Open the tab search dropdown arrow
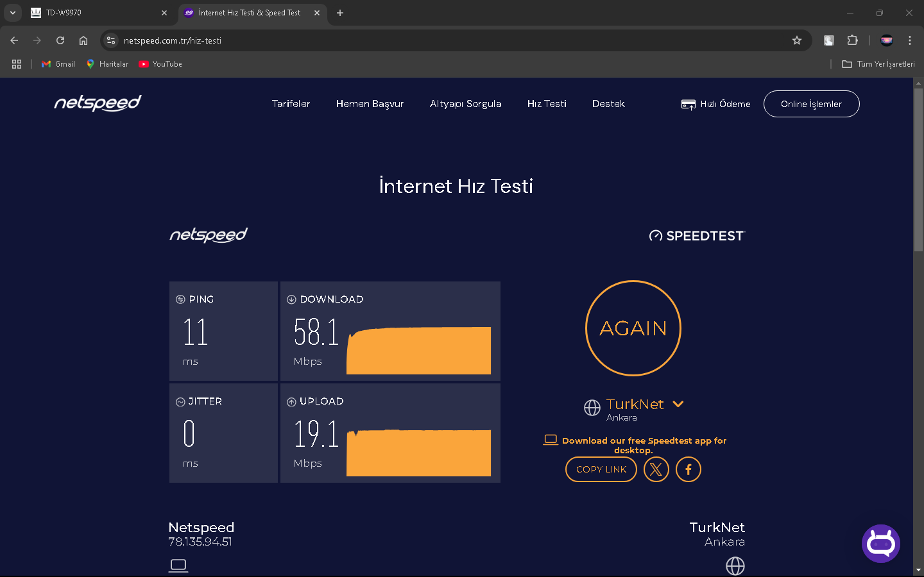924x577 pixels. pyautogui.click(x=13, y=13)
